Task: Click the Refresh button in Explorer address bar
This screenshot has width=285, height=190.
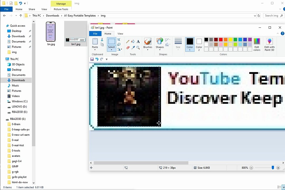Action: [259, 16]
